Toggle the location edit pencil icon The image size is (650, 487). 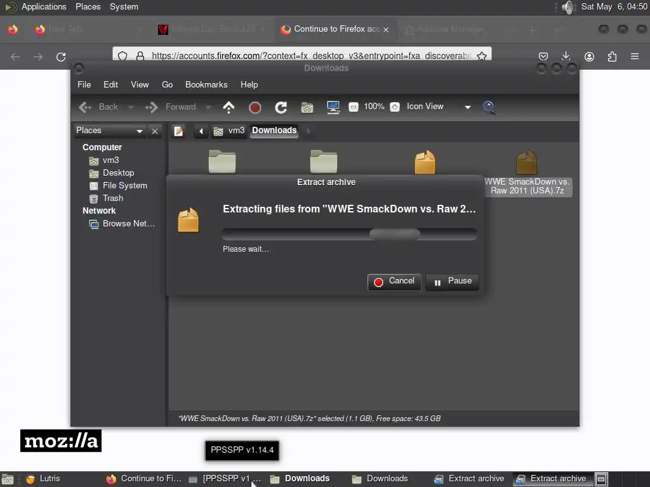[178, 131]
